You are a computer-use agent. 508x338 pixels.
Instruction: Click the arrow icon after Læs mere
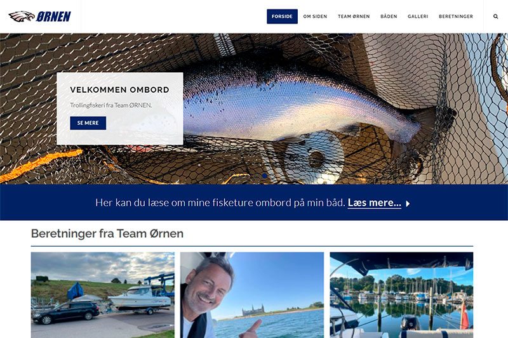[408, 204]
